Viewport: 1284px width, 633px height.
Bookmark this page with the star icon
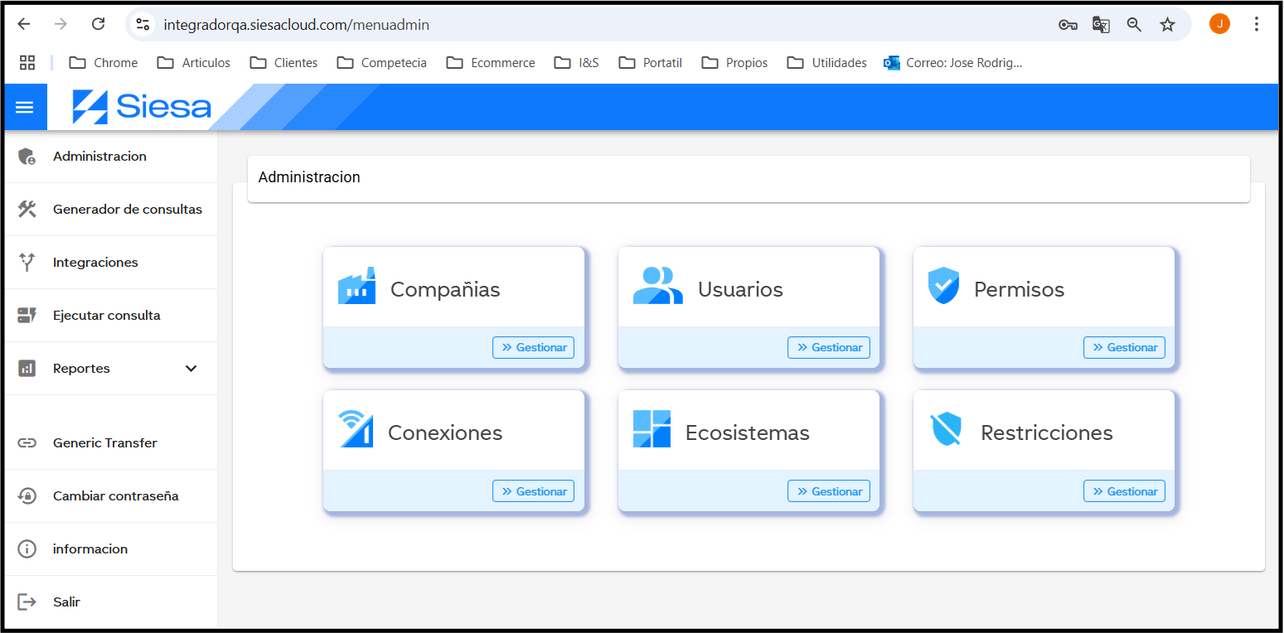[x=1167, y=25]
